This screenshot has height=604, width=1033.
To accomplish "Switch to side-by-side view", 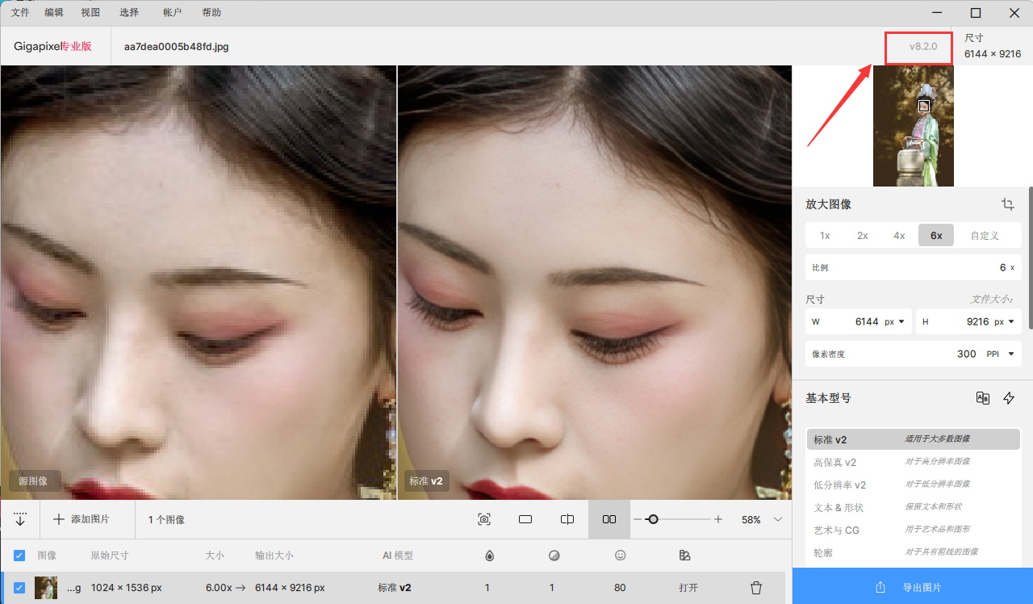I will 609,519.
